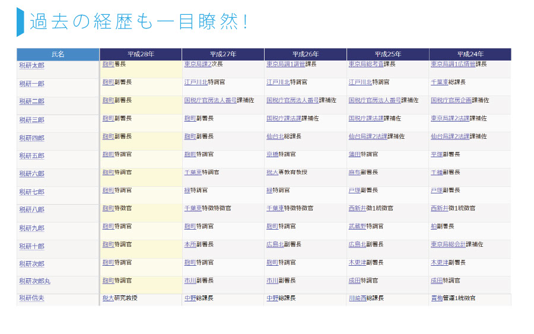Click the 平成27年 column header
Viewport: 534px width, 334px height.
[223, 54]
